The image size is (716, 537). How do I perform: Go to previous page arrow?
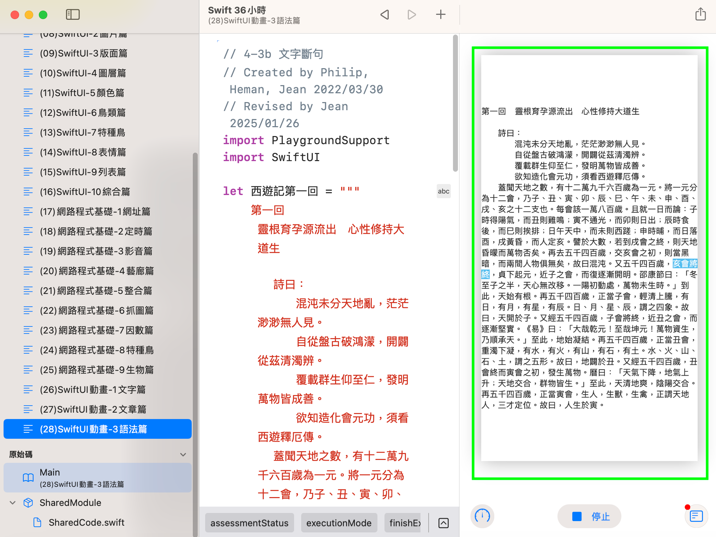click(x=385, y=14)
